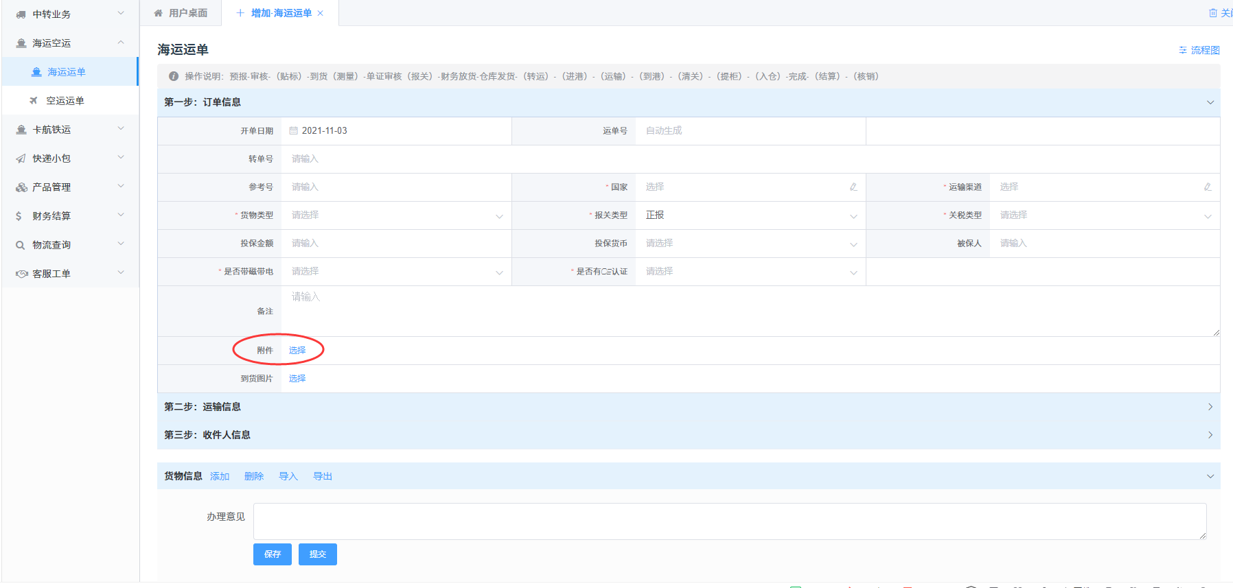Select 海运运单 in sidebar
Viewport: 1233px width, 588px height.
coord(69,72)
